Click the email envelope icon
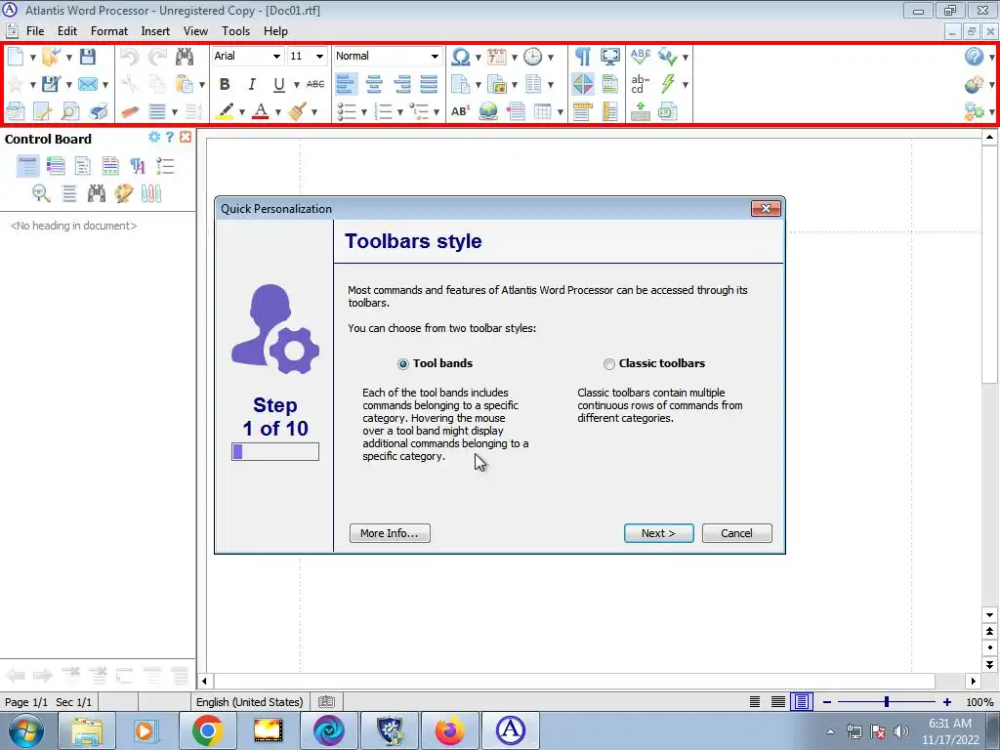 tap(88, 84)
